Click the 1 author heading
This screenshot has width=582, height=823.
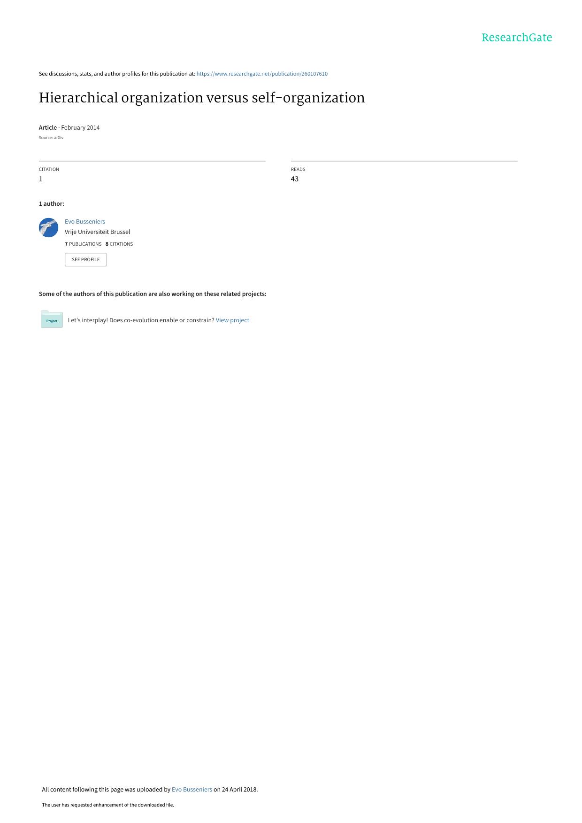[52, 203]
